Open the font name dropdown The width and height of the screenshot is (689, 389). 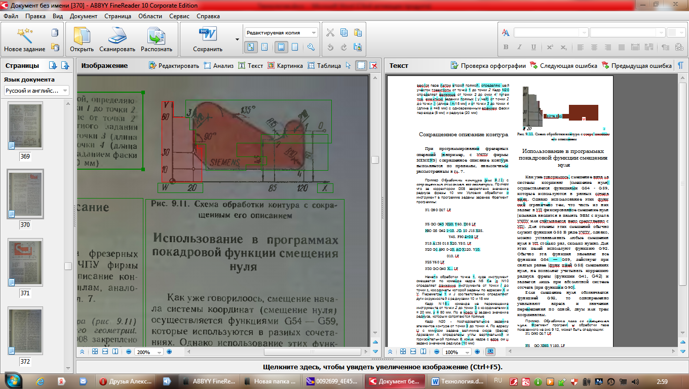point(551,33)
